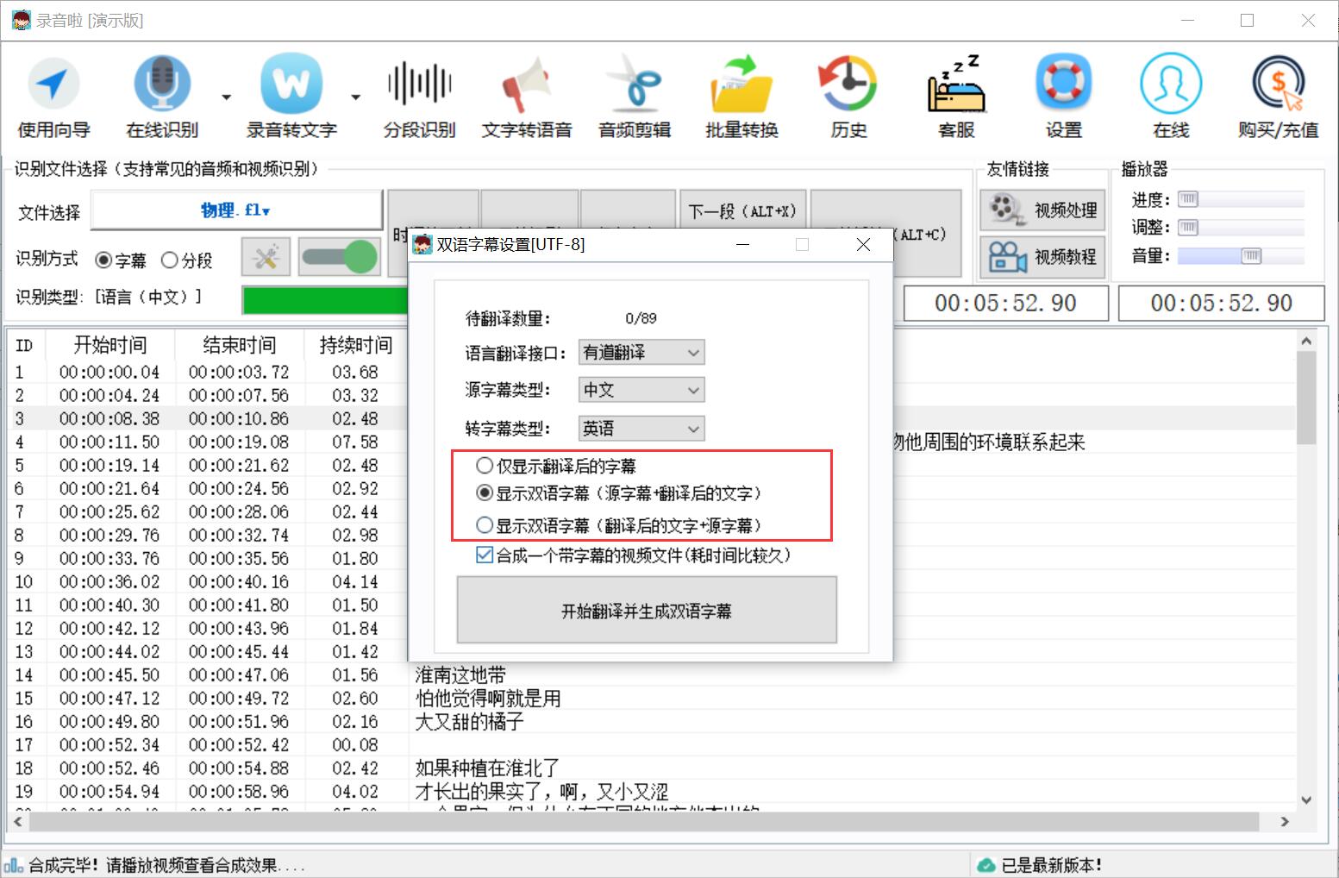
Task: Choose 翻译后的文字+源字幕 radio option
Action: pyautogui.click(x=485, y=524)
